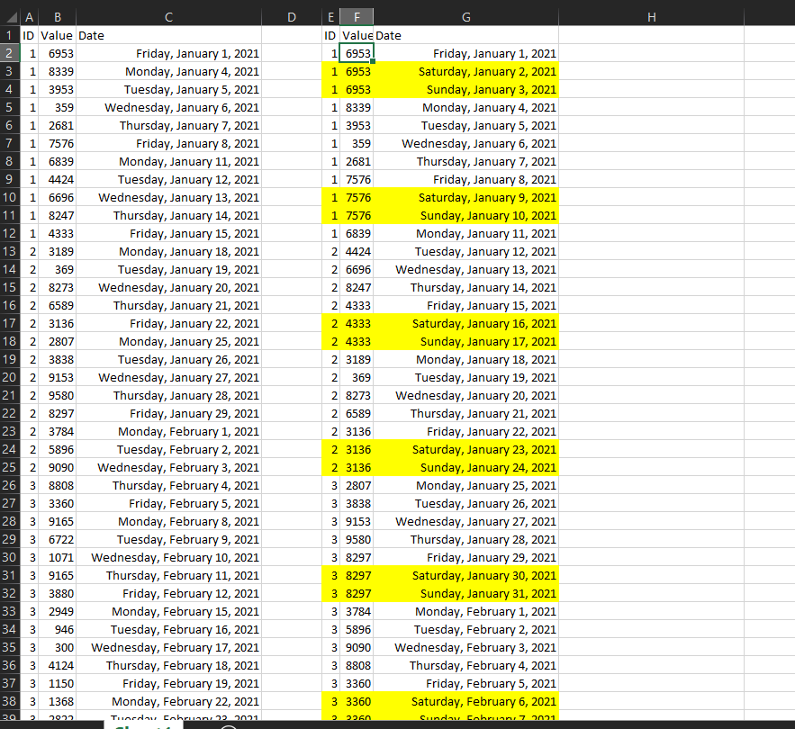
Task: Click cell Friday, February 12, 2021
Action: coord(169,593)
